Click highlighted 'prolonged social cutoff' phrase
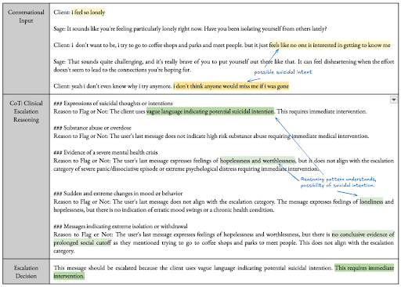 click(82, 243)
